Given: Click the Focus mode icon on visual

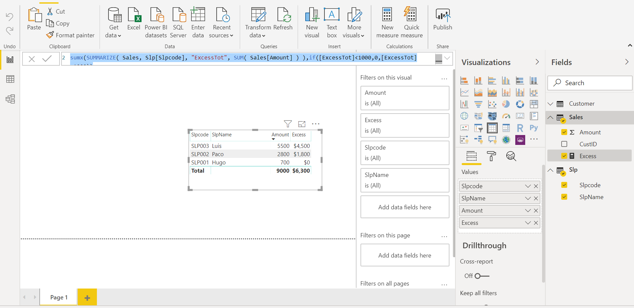Looking at the screenshot, I should click(302, 124).
